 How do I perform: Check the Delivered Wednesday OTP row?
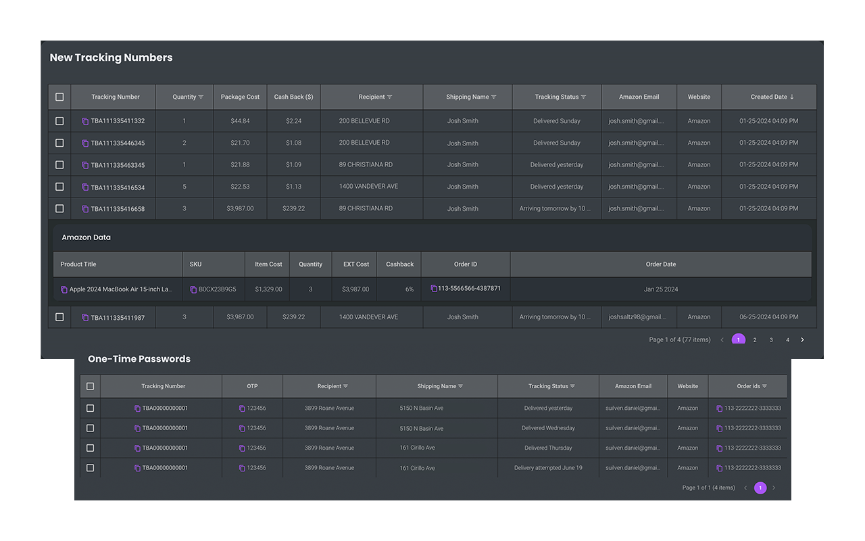[90, 427]
